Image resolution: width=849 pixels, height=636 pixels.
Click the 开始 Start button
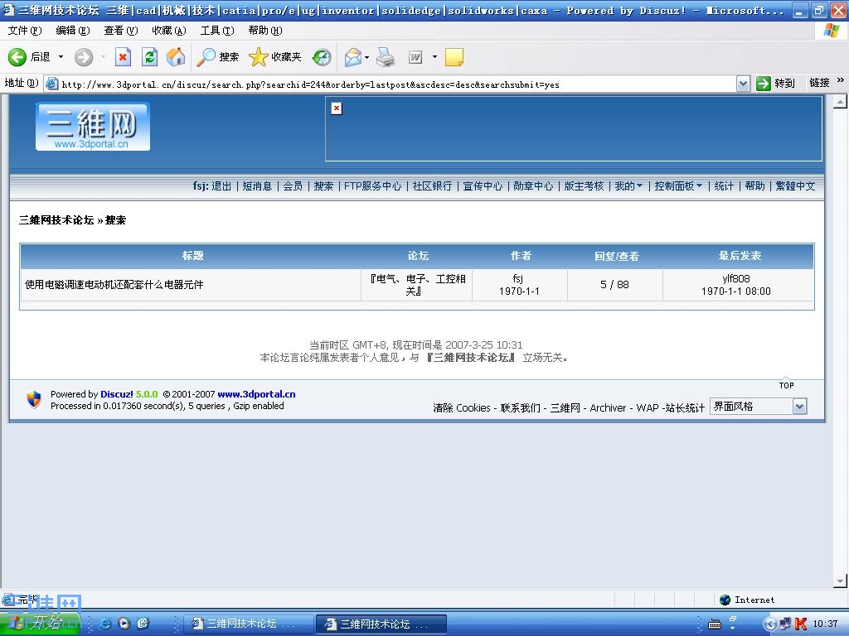tap(40, 624)
